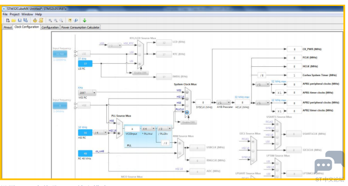Screen dimensions: 348x186
Task: Click the VCOInput value 4 box
Action: tap(132, 129)
